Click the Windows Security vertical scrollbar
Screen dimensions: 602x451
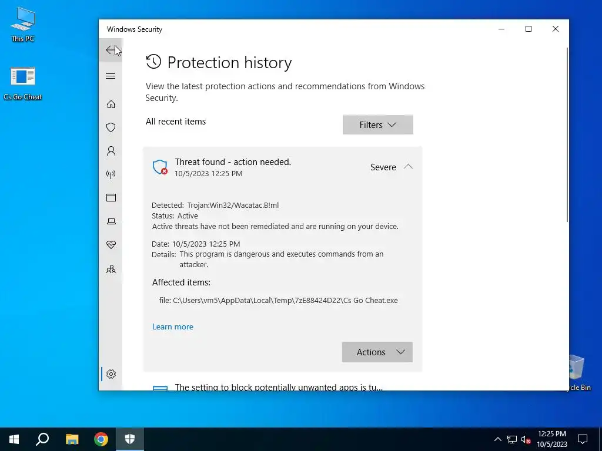pos(567,134)
